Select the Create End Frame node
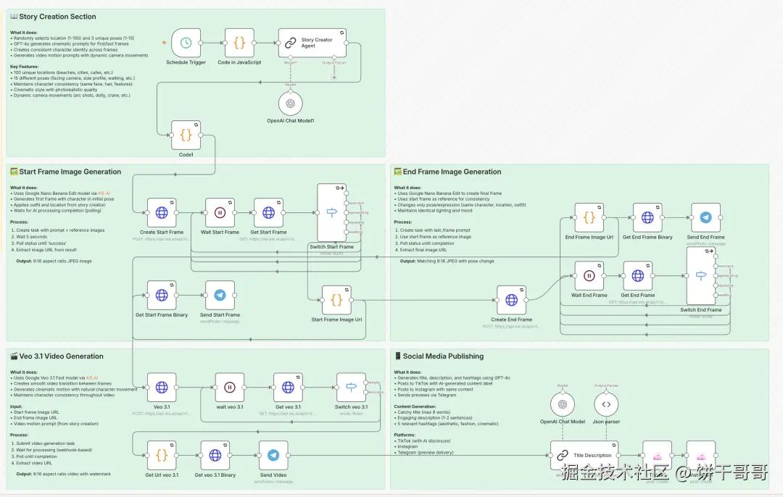The width and height of the screenshot is (783, 497). pyautogui.click(x=511, y=300)
